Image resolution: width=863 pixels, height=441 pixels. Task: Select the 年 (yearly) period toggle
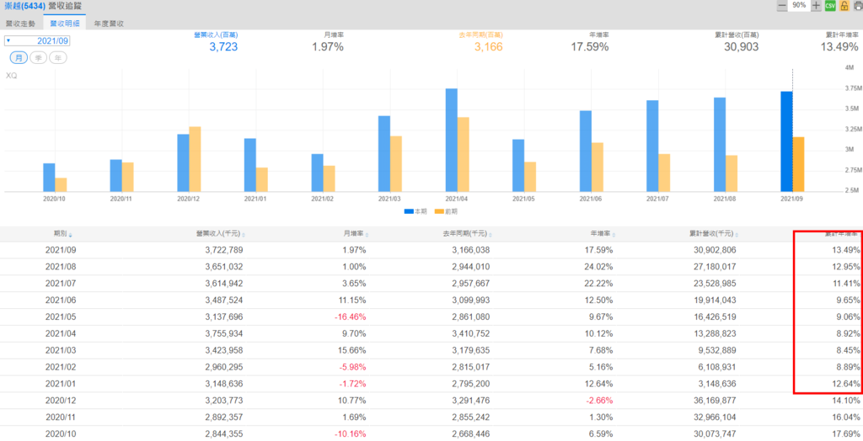[58, 58]
